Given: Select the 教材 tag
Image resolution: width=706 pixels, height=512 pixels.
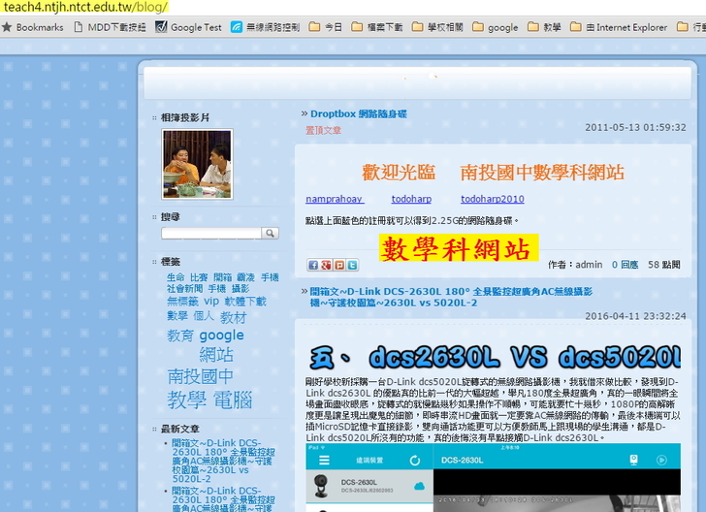Looking at the screenshot, I should pos(233,318).
